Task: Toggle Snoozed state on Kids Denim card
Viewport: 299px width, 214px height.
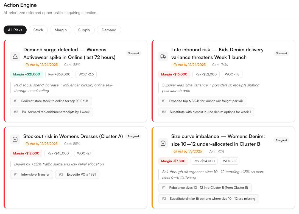Action: point(281,53)
